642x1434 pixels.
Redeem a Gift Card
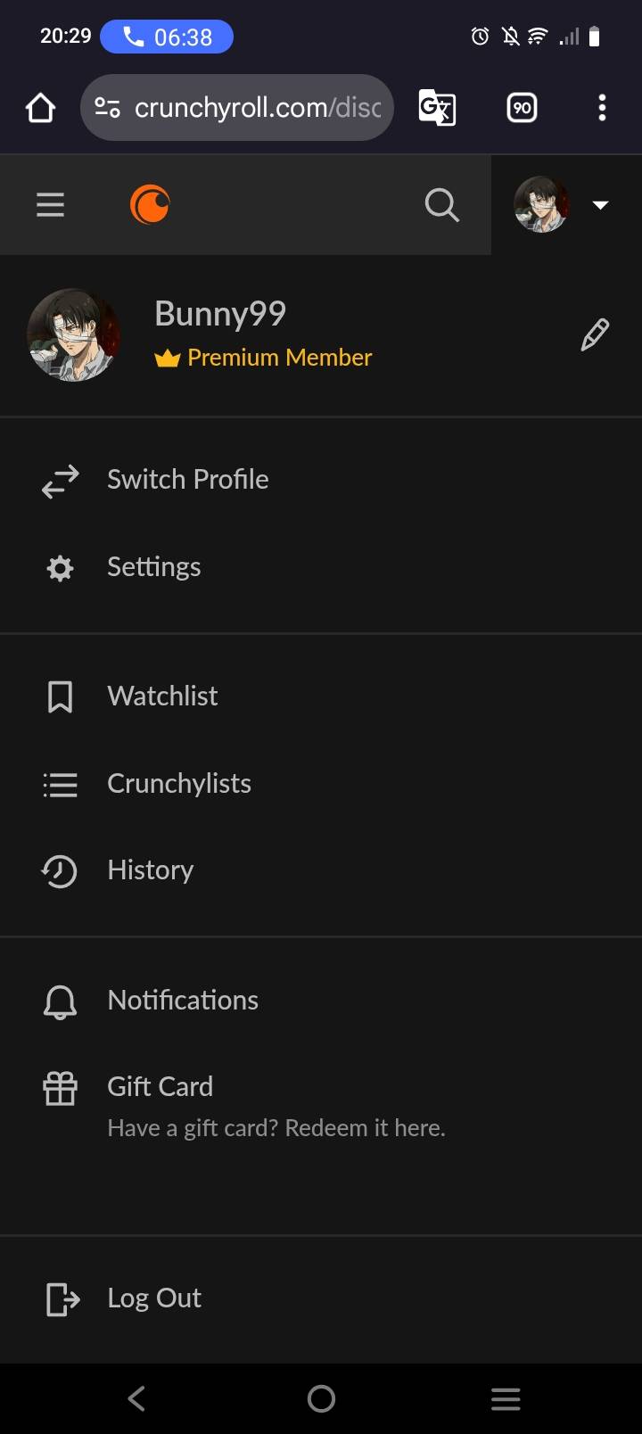tap(160, 1087)
